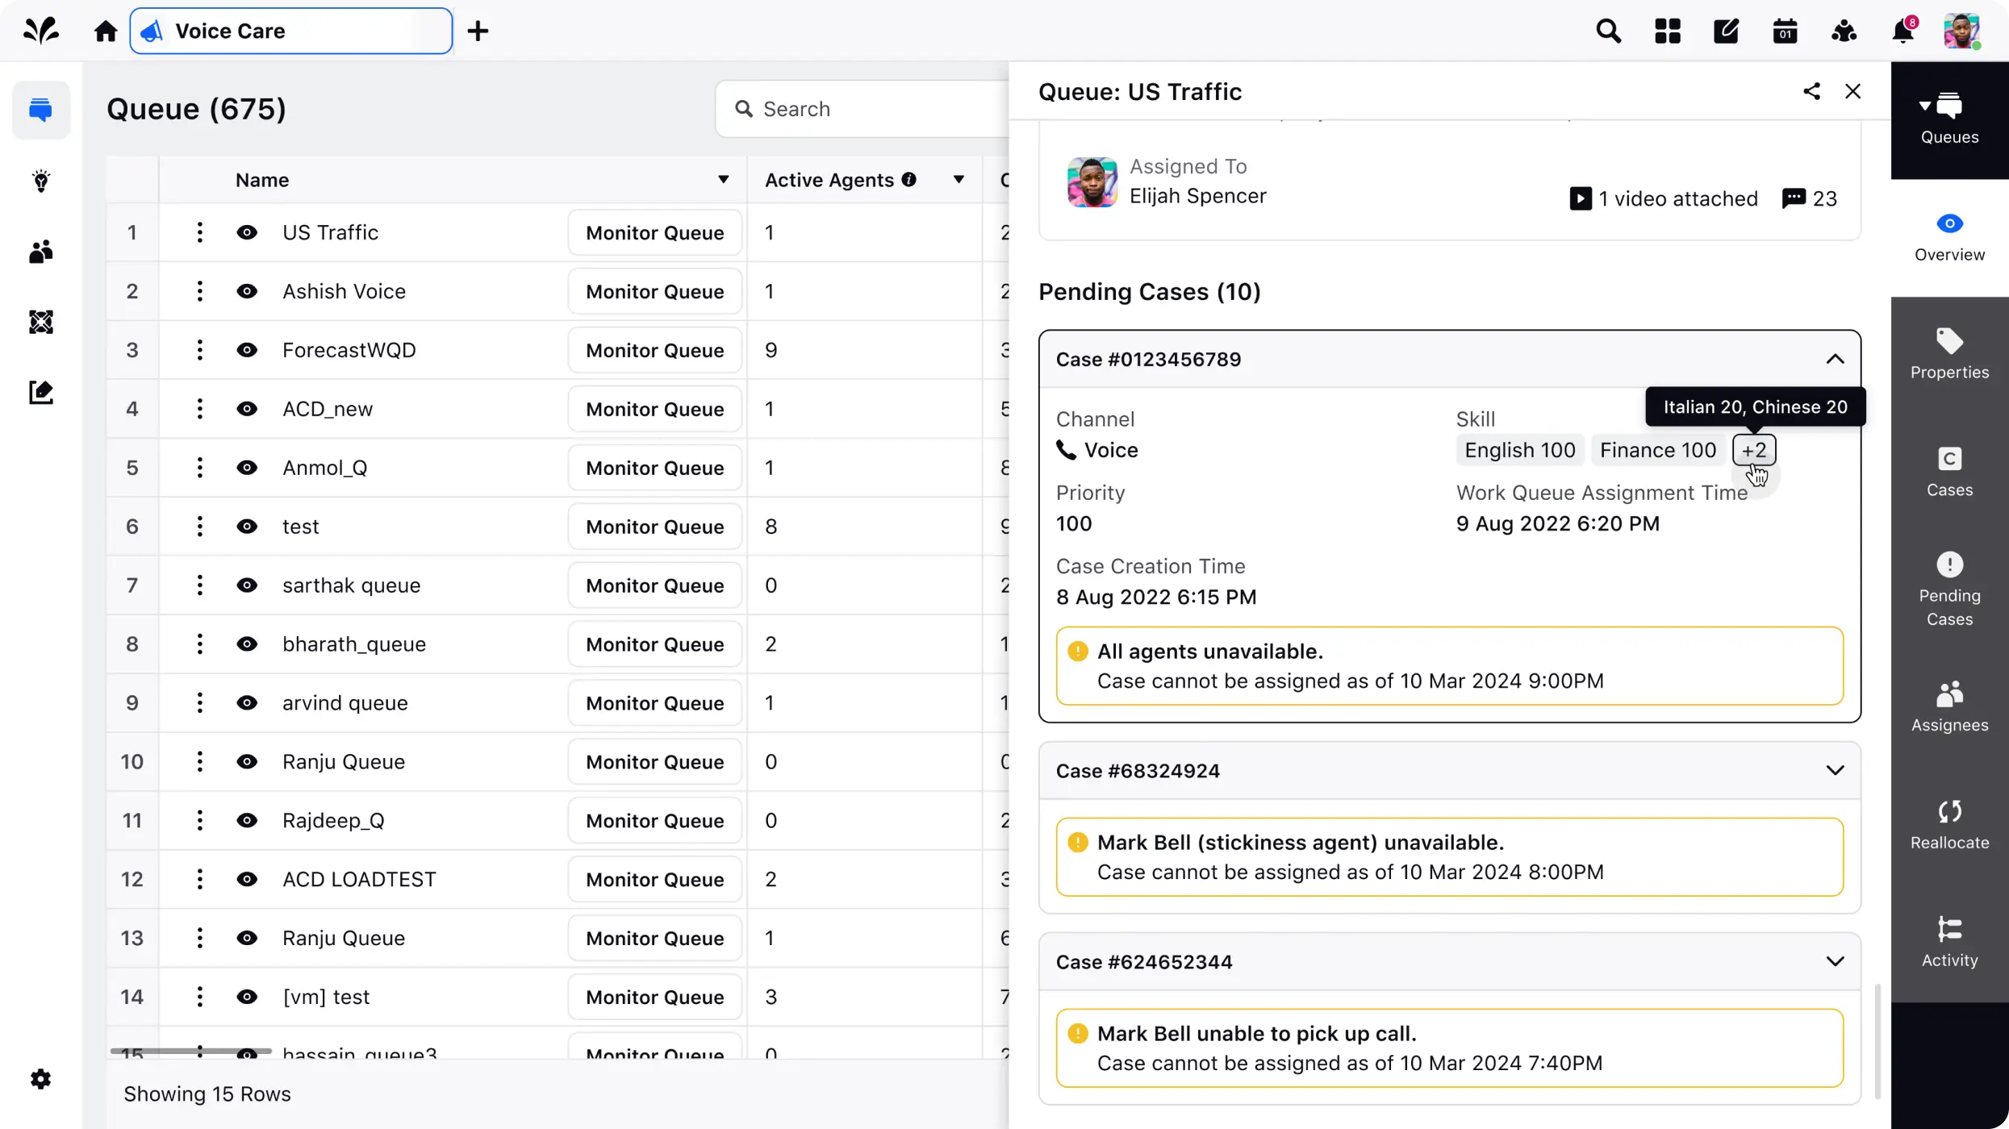The image size is (2009, 1129).
Task: Click the lightbulb icon in the left sidebar
Action: pos(40,181)
